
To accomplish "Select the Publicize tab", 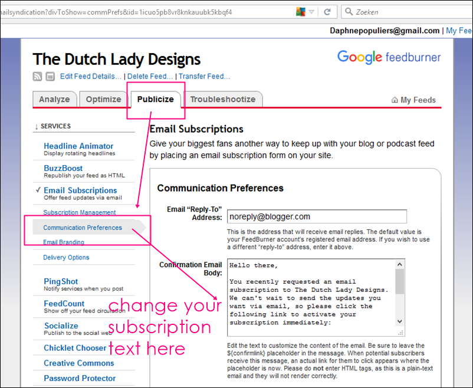I will pos(155,99).
